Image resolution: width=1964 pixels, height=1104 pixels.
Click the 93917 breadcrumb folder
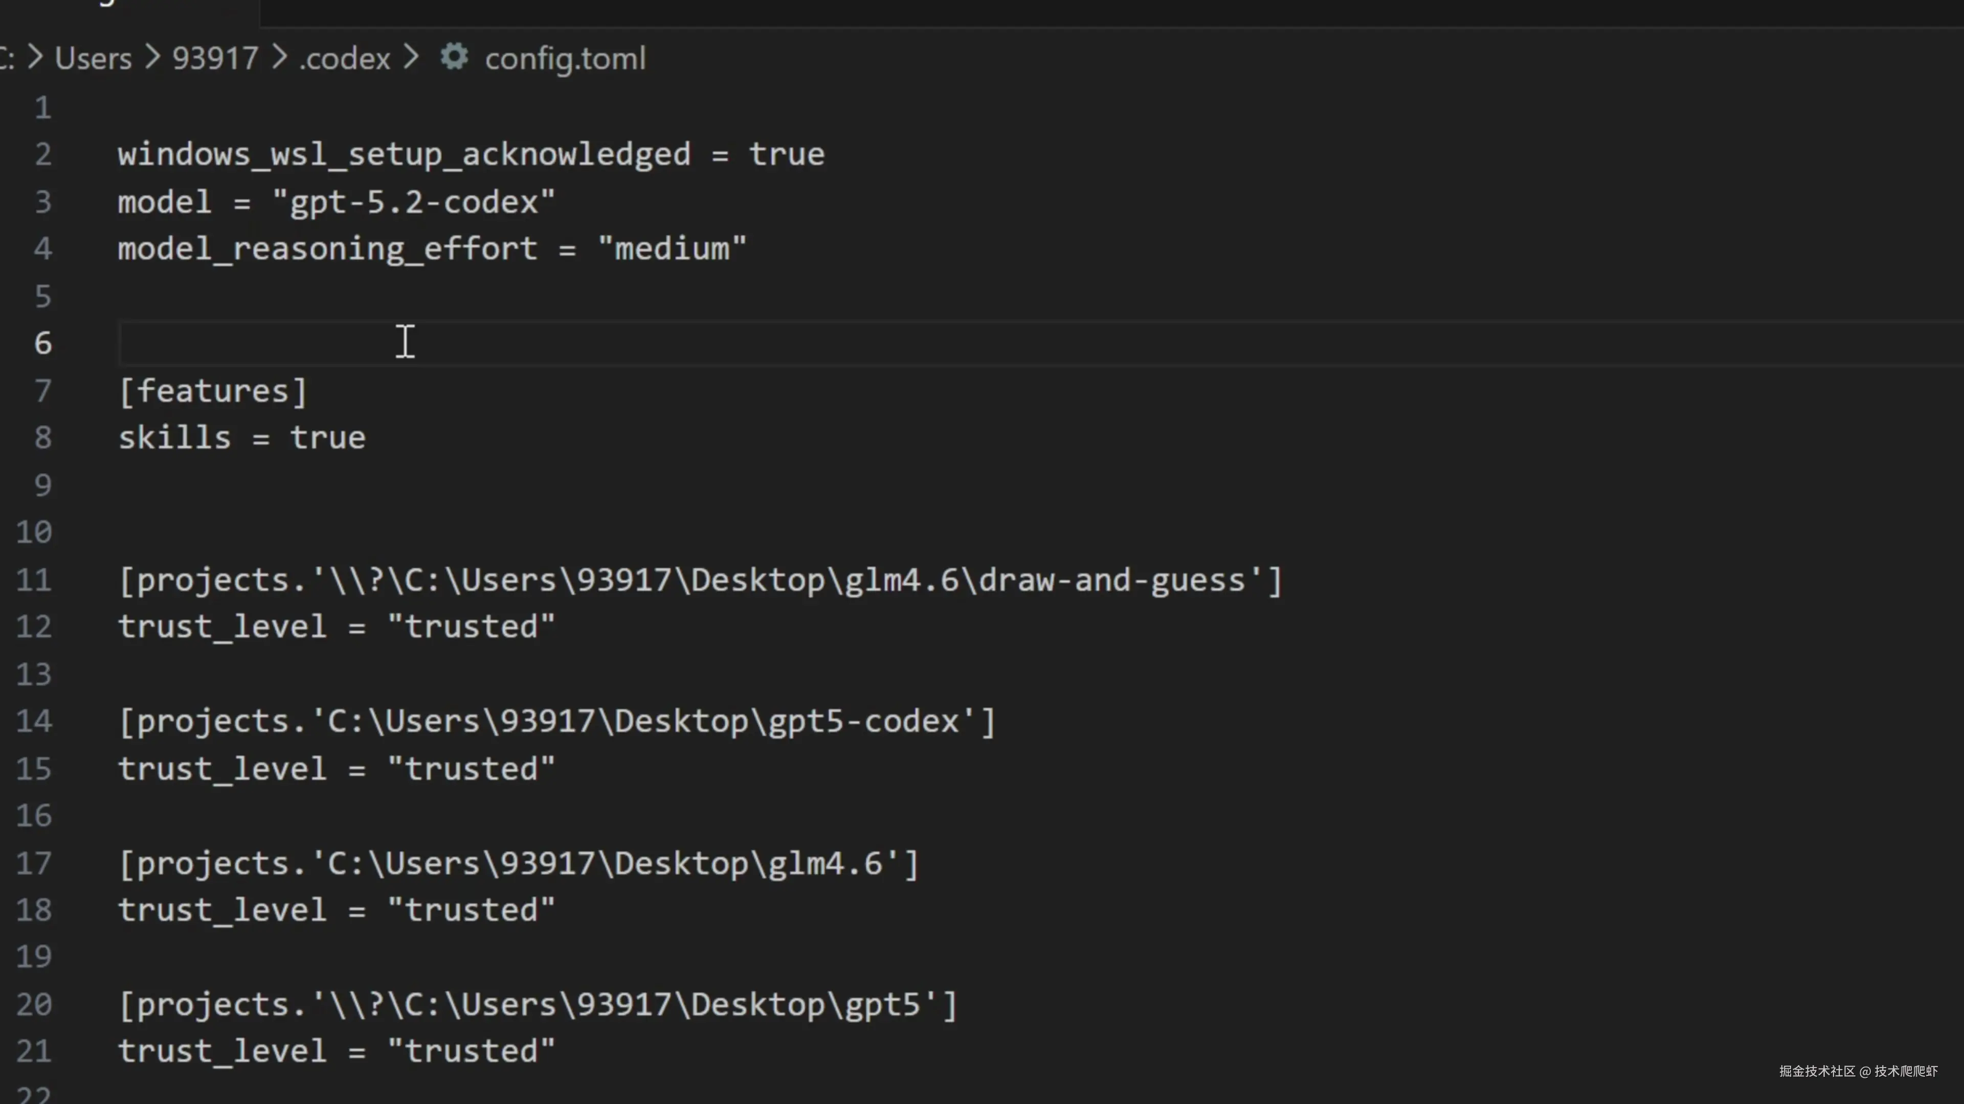click(x=215, y=59)
